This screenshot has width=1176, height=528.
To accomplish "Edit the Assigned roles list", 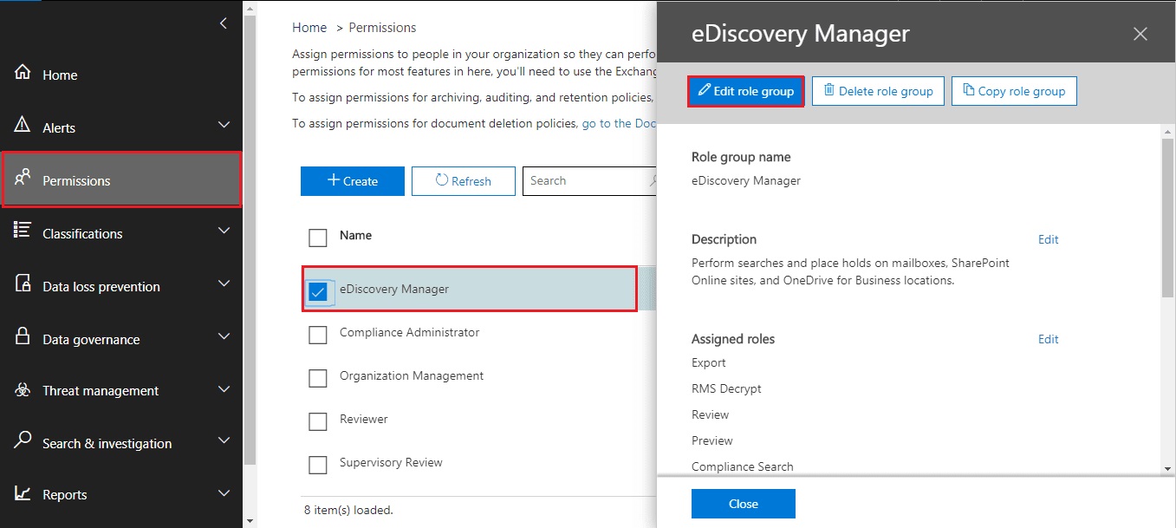I will (x=1048, y=339).
